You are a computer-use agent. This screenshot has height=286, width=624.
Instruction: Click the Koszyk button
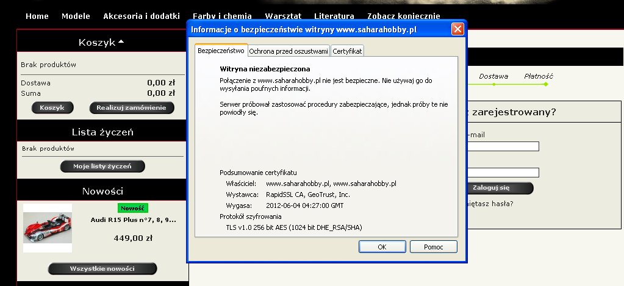(52, 108)
